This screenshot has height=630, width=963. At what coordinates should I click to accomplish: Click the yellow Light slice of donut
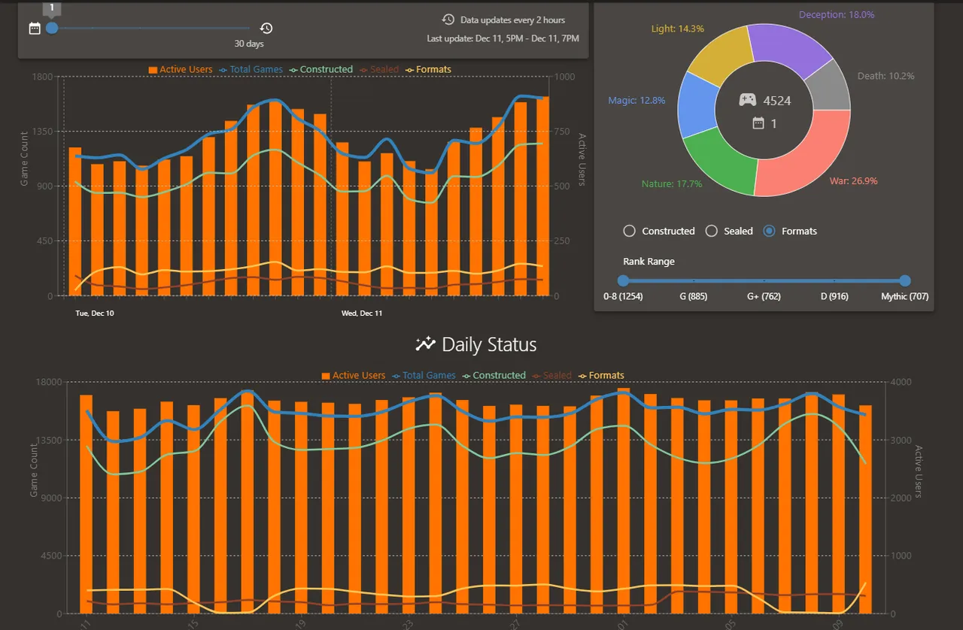pos(719,59)
